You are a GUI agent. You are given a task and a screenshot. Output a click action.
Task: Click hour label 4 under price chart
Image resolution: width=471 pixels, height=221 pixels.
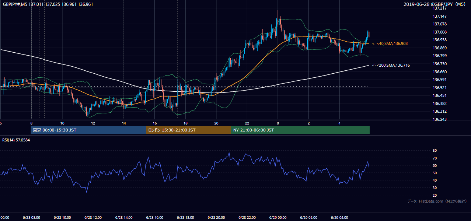point(339,123)
